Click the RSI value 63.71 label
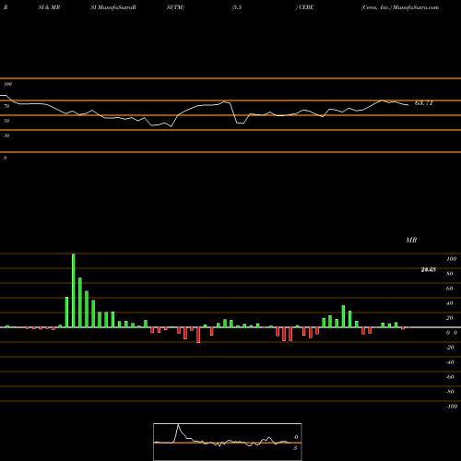 click(423, 103)
